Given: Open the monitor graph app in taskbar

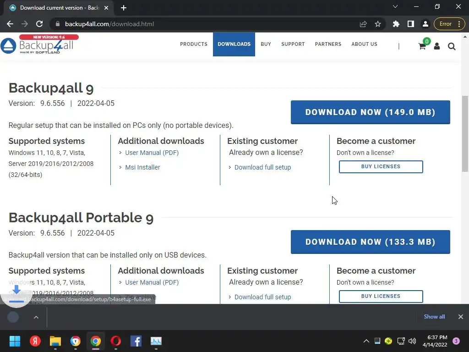Looking at the screenshot, I should point(156,341).
